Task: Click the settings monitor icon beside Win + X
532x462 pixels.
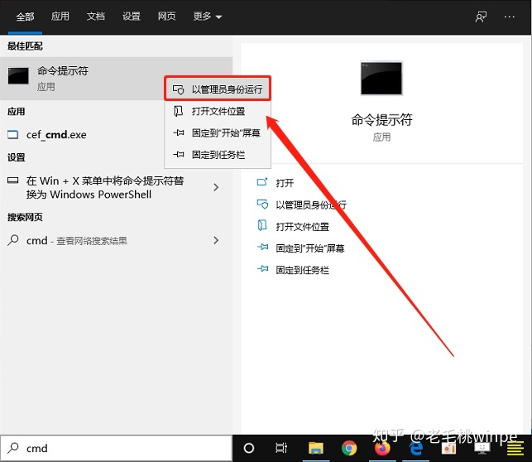Action: [x=13, y=180]
